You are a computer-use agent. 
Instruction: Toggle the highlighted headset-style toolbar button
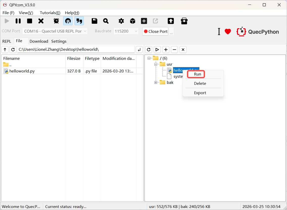pyautogui.click(x=68, y=21)
